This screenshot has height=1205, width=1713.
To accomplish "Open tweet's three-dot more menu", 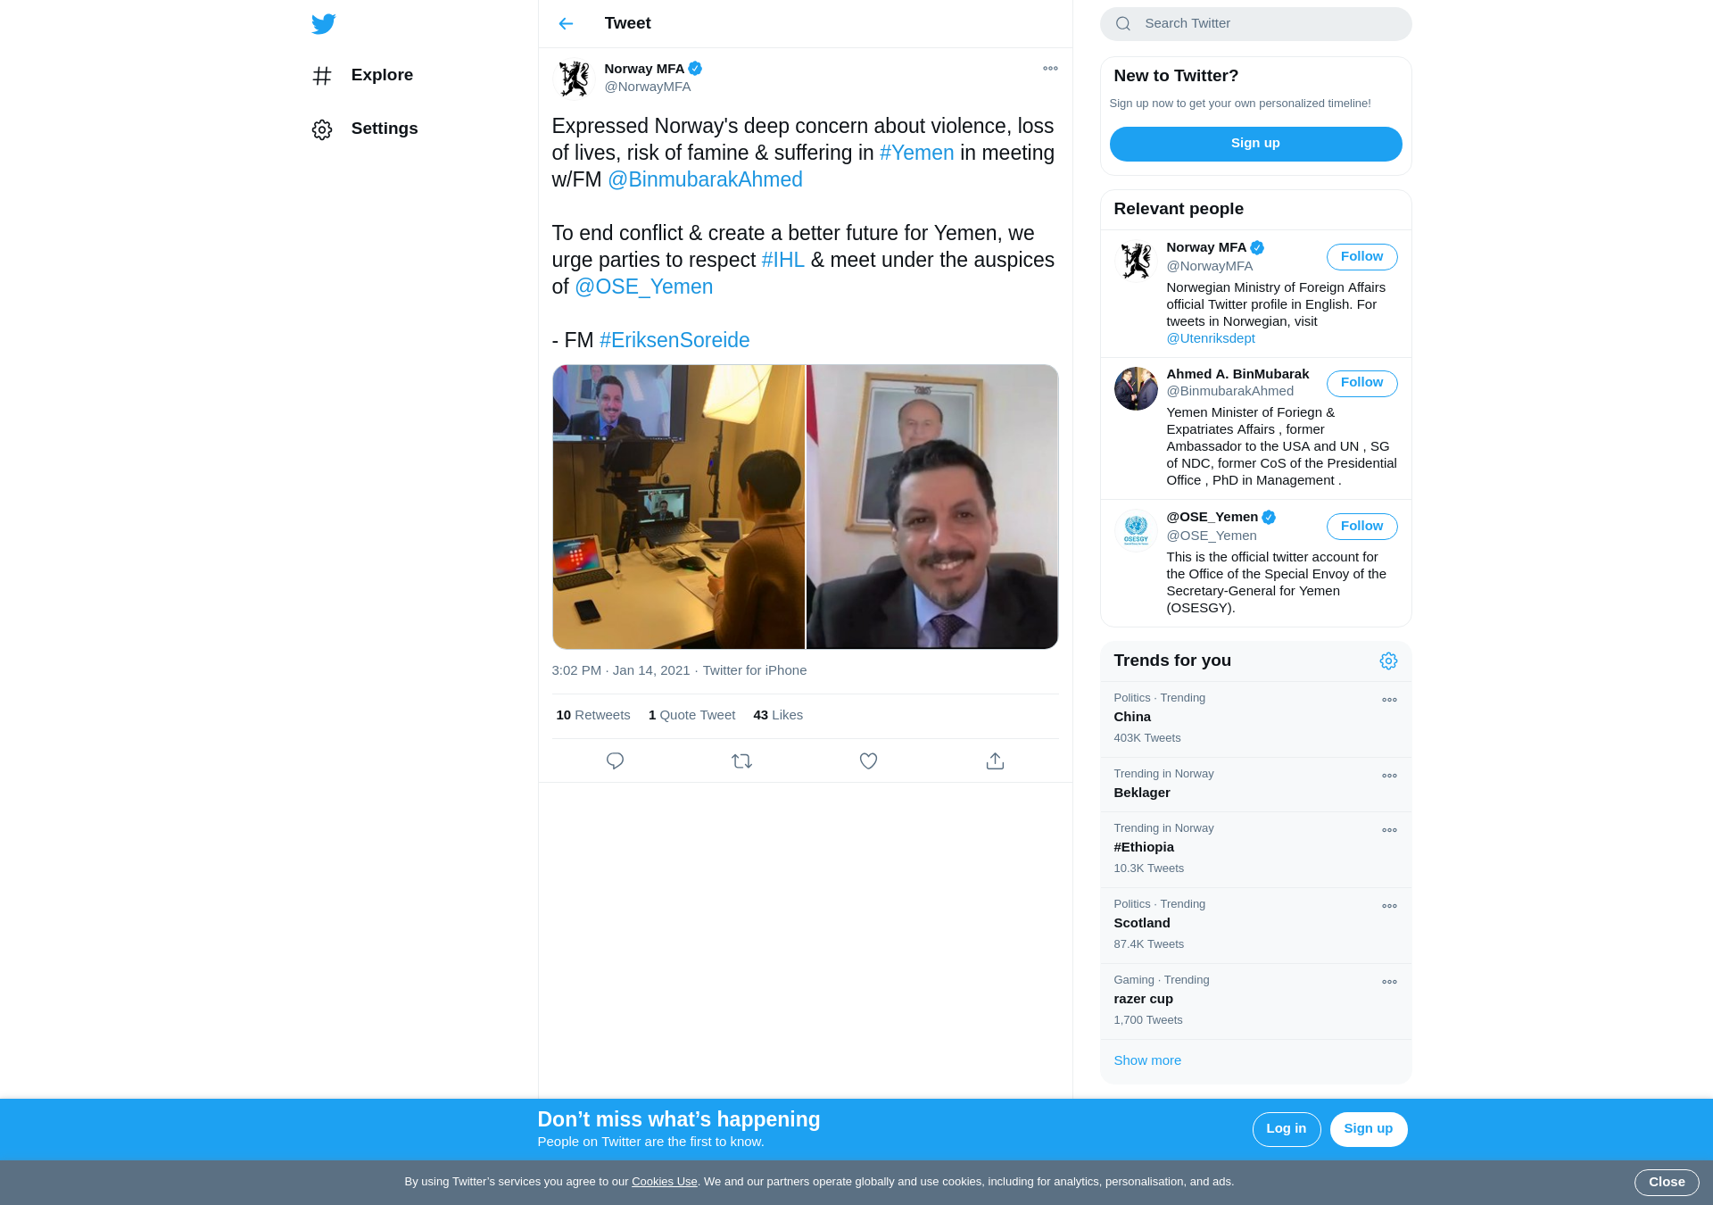I will [x=1050, y=69].
